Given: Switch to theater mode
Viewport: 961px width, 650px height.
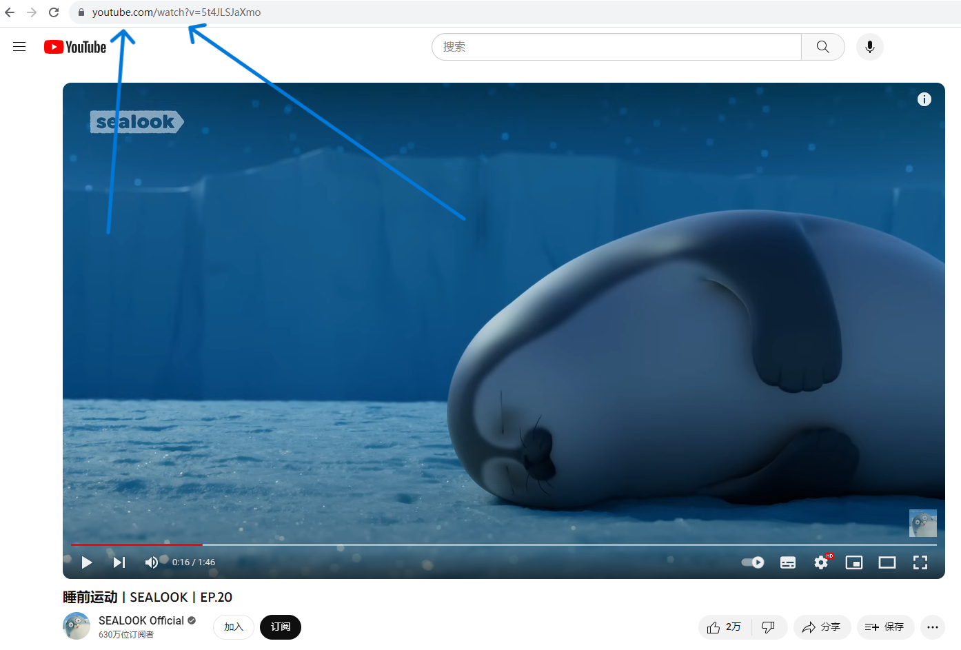Looking at the screenshot, I should pos(887,562).
